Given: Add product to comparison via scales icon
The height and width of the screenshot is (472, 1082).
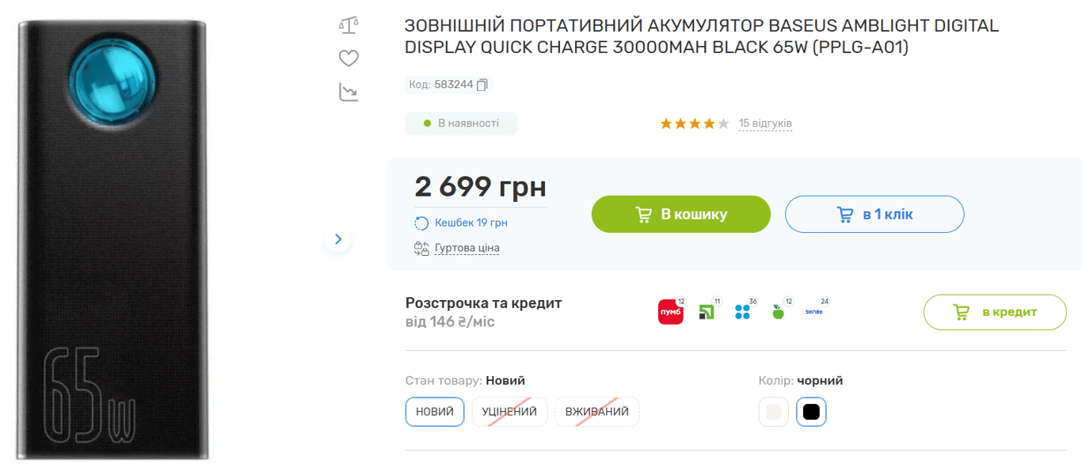Looking at the screenshot, I should pos(348,25).
